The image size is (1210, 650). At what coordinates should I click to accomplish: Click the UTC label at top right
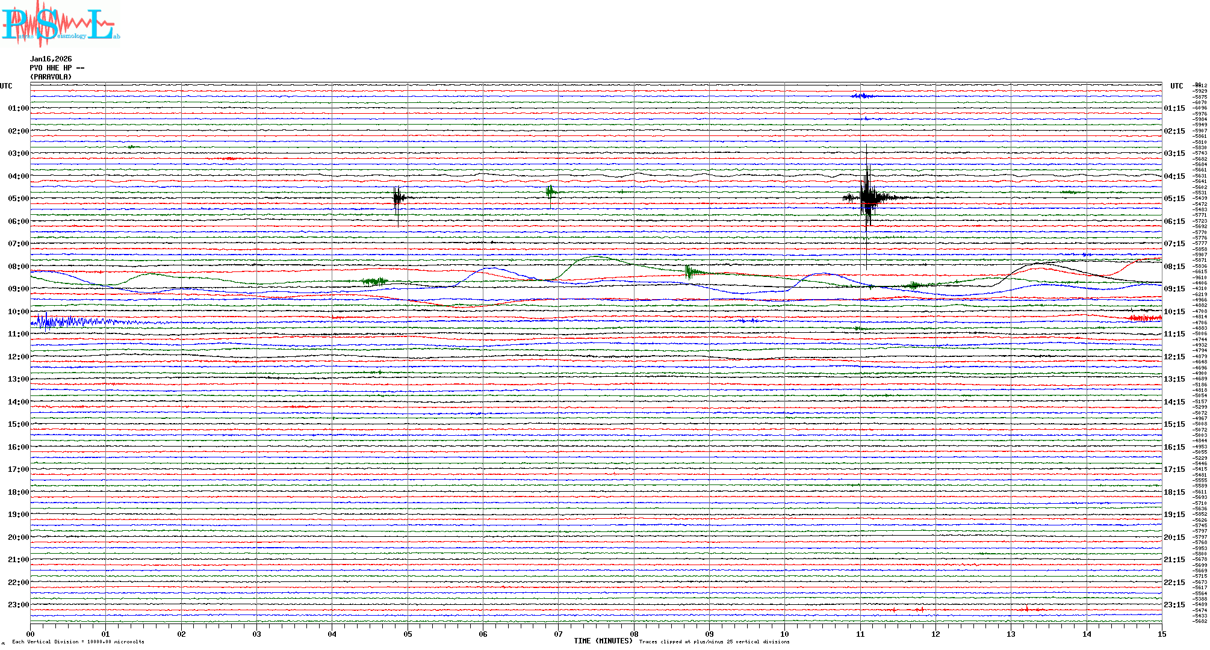pyautogui.click(x=1176, y=86)
